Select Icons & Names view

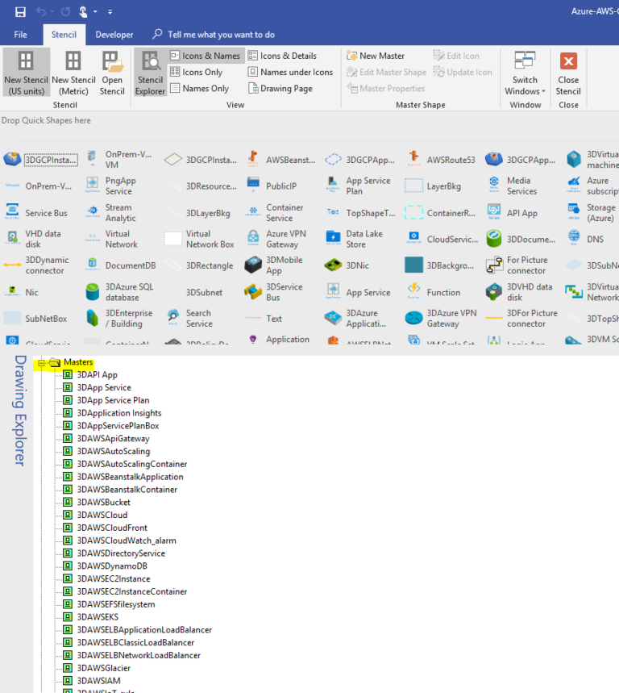point(206,56)
